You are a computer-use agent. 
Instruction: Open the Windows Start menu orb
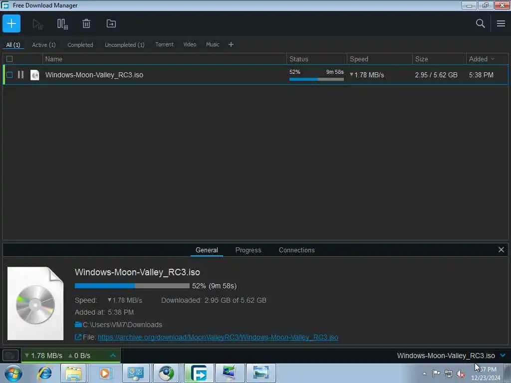pos(13,373)
